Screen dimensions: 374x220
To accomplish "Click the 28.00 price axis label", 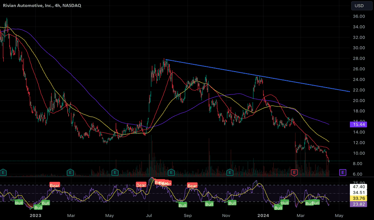I will click(359, 58).
